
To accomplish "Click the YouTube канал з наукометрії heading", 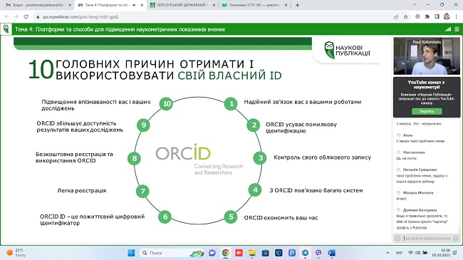I will coord(427,85).
